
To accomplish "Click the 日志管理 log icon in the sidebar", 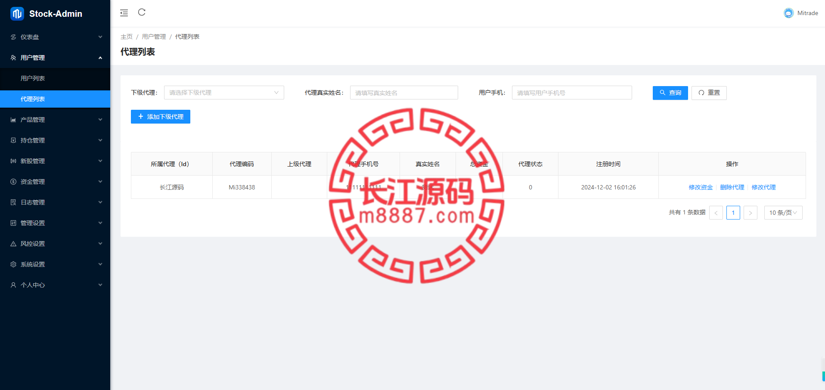I will click(13, 202).
